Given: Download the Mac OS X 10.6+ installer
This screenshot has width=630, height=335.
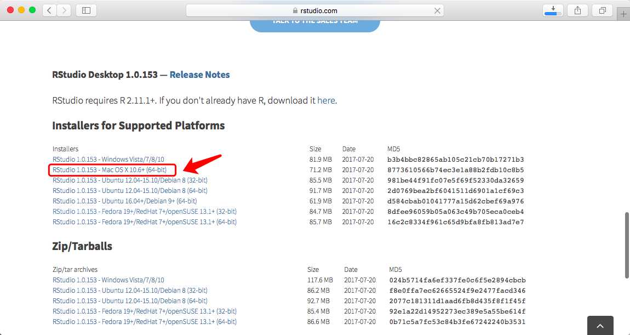Looking at the screenshot, I should click(110, 170).
